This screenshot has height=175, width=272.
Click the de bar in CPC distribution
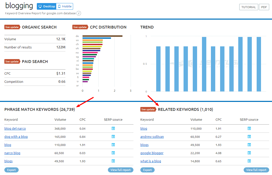click(102, 36)
